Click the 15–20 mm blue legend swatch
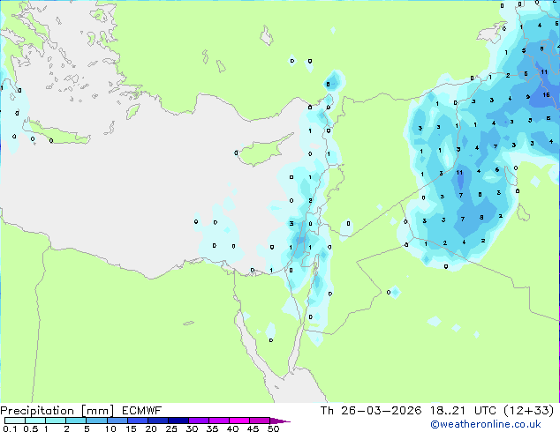This screenshot has width=560, height=432. click(x=137, y=421)
